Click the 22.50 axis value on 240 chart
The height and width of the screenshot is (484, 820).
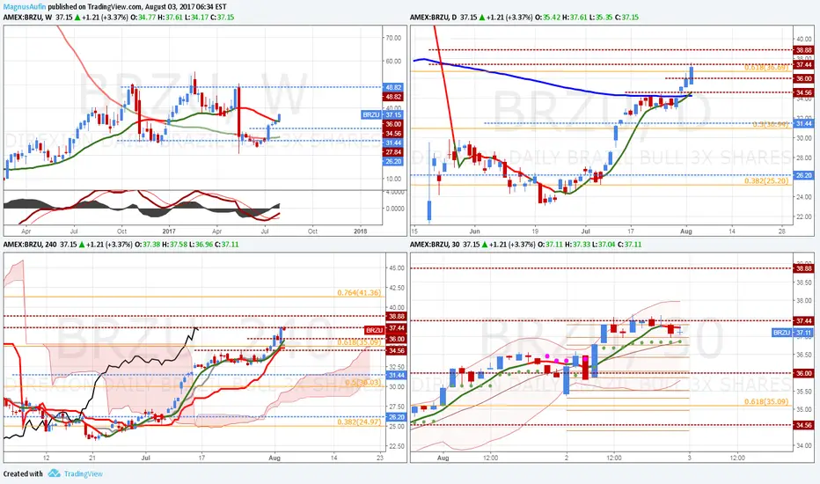tap(397, 446)
